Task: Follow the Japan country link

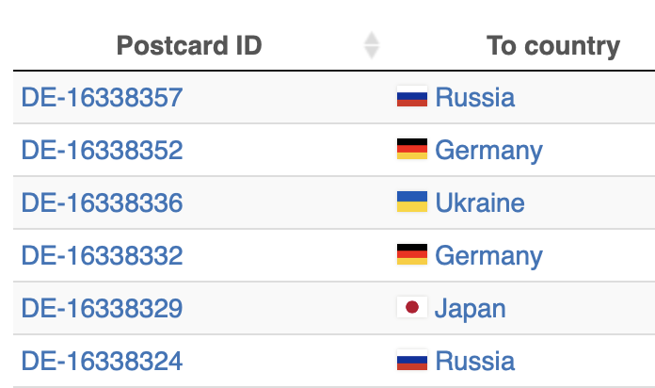Action: point(470,308)
